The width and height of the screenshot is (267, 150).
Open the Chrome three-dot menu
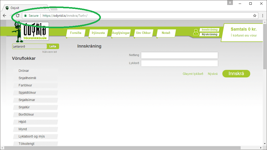pyautogui.click(x=263, y=16)
